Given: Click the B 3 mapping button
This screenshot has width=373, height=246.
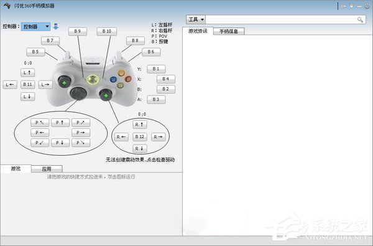Looking at the screenshot, I should click(156, 100).
